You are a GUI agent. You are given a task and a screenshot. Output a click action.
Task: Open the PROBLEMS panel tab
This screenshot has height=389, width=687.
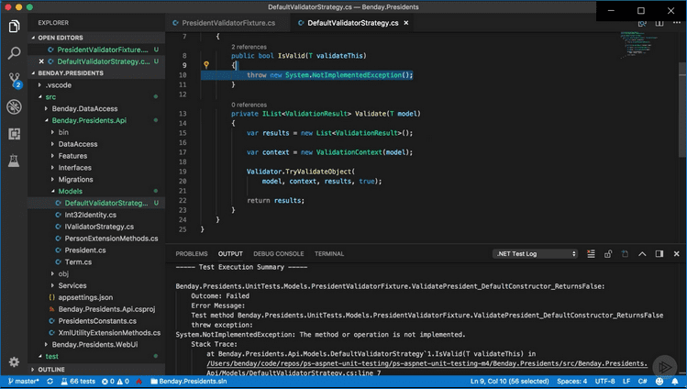(x=192, y=253)
